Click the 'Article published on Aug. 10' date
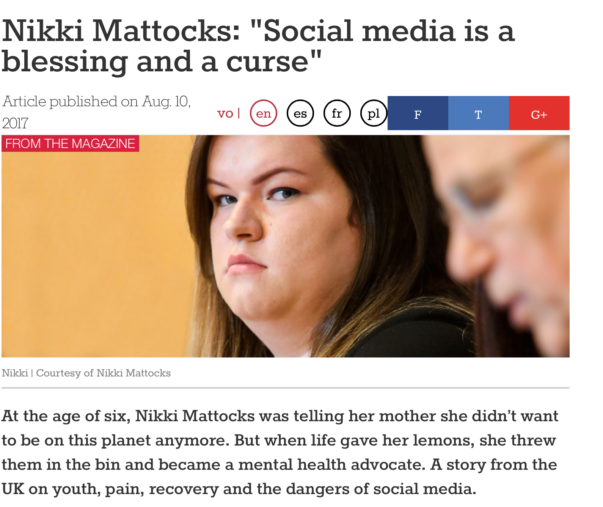 96,101
